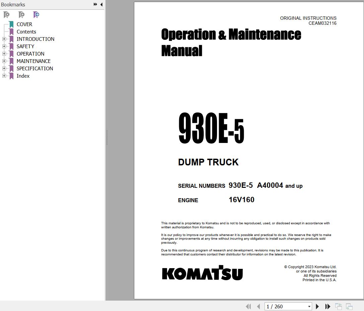
Task: Click the panel splitter handle beside Bookmarks
Action: coord(107,137)
